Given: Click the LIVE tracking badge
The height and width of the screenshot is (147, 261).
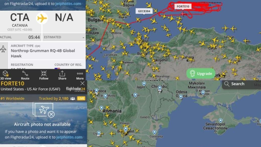Looking at the screenshot, I should [x=81, y=99].
